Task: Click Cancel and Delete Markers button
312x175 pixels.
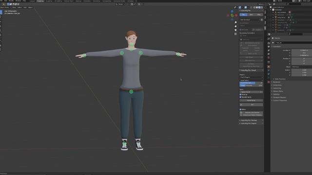Action: pyautogui.click(x=251, y=115)
